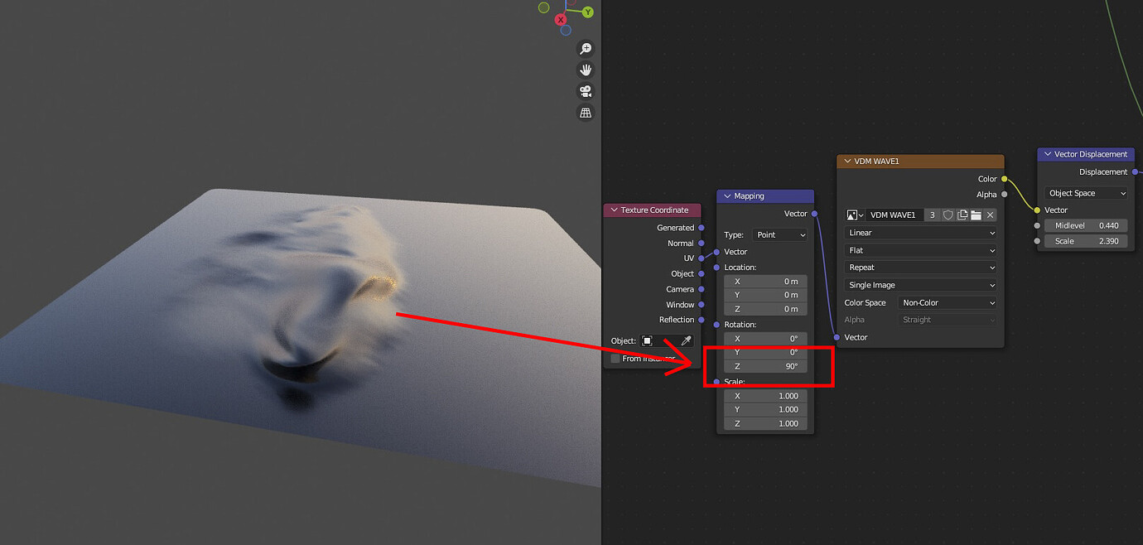Open the Repeat extension dropdown

[x=920, y=268]
